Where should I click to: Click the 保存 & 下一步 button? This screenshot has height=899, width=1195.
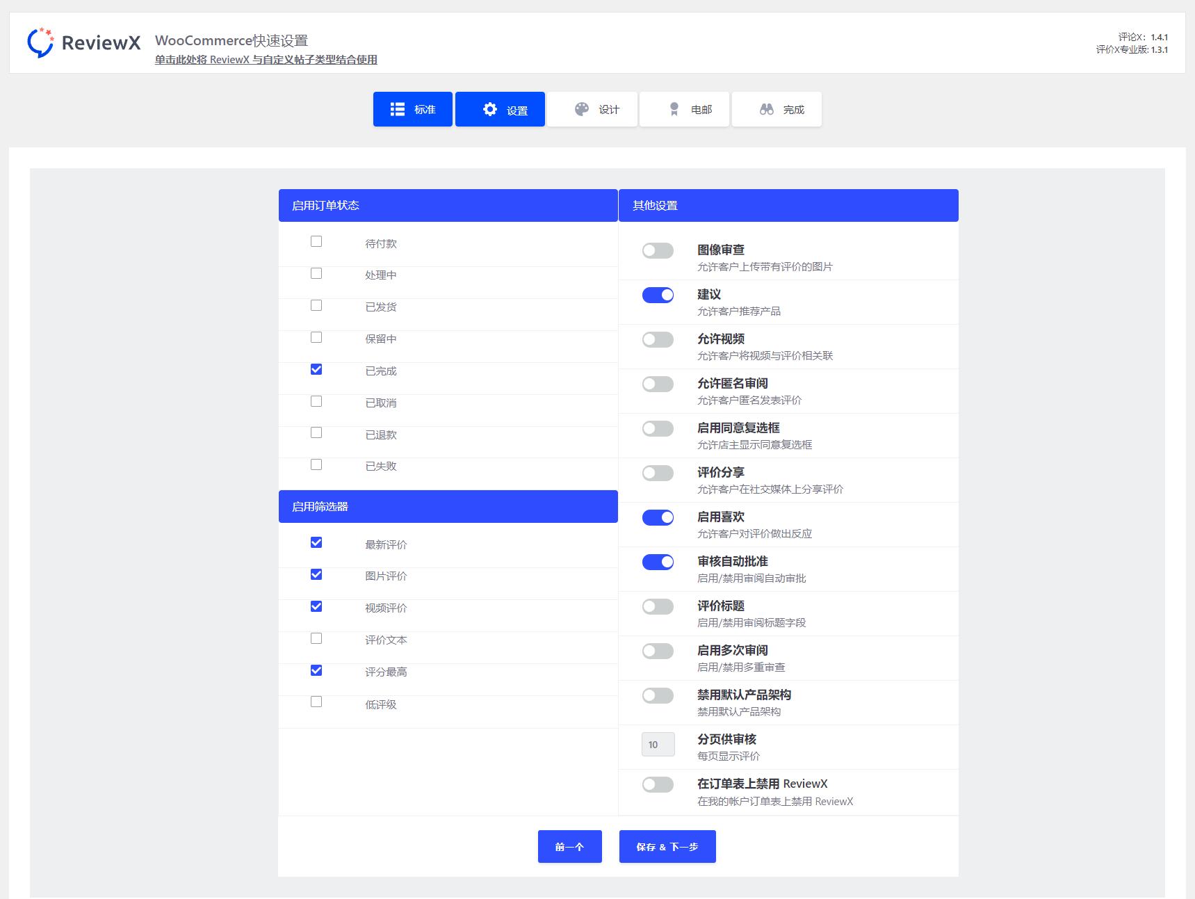tap(667, 846)
